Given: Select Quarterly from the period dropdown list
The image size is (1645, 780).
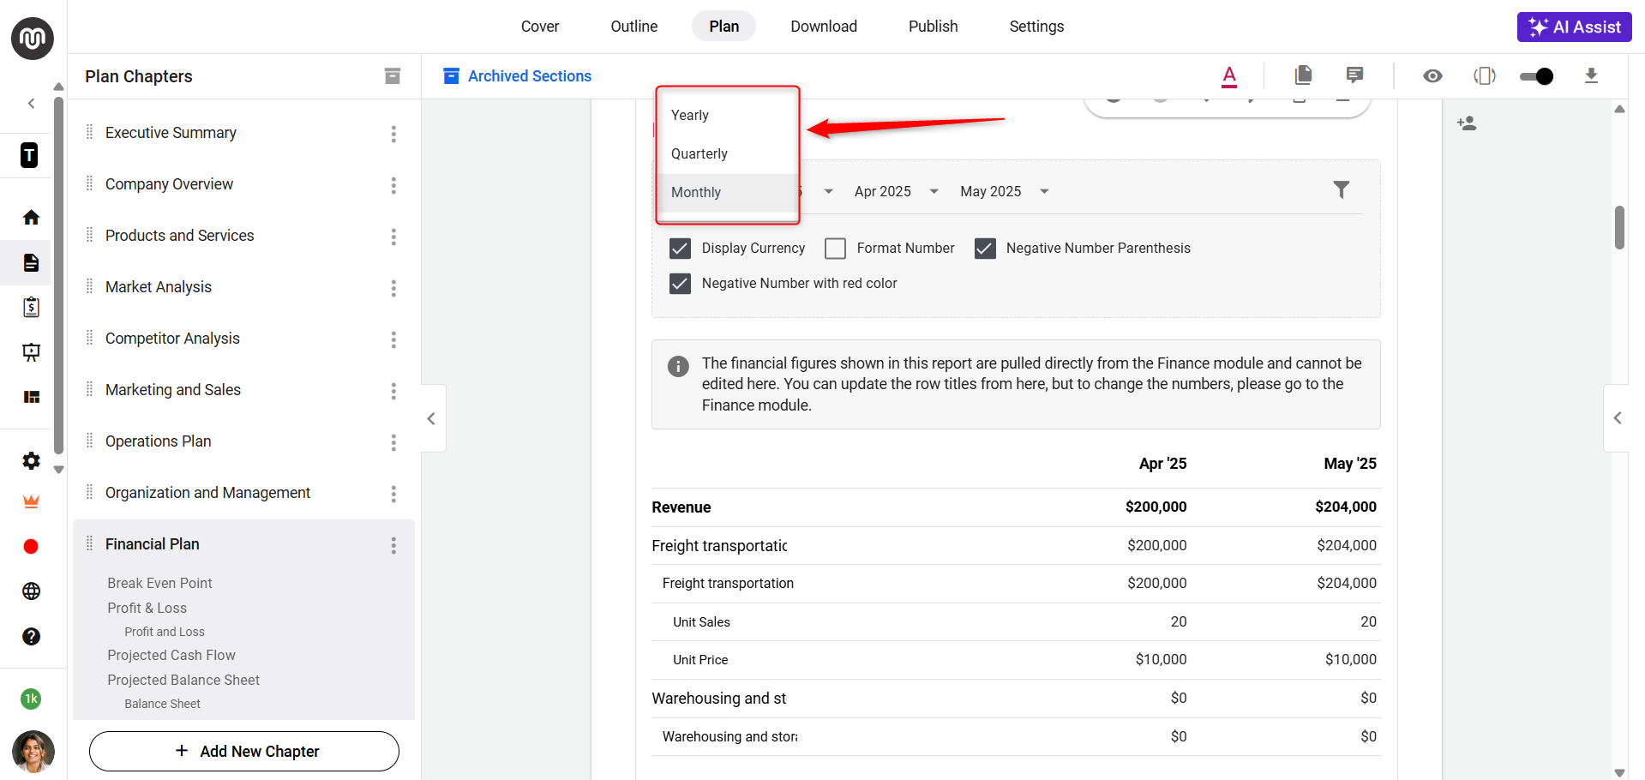Looking at the screenshot, I should point(699,153).
